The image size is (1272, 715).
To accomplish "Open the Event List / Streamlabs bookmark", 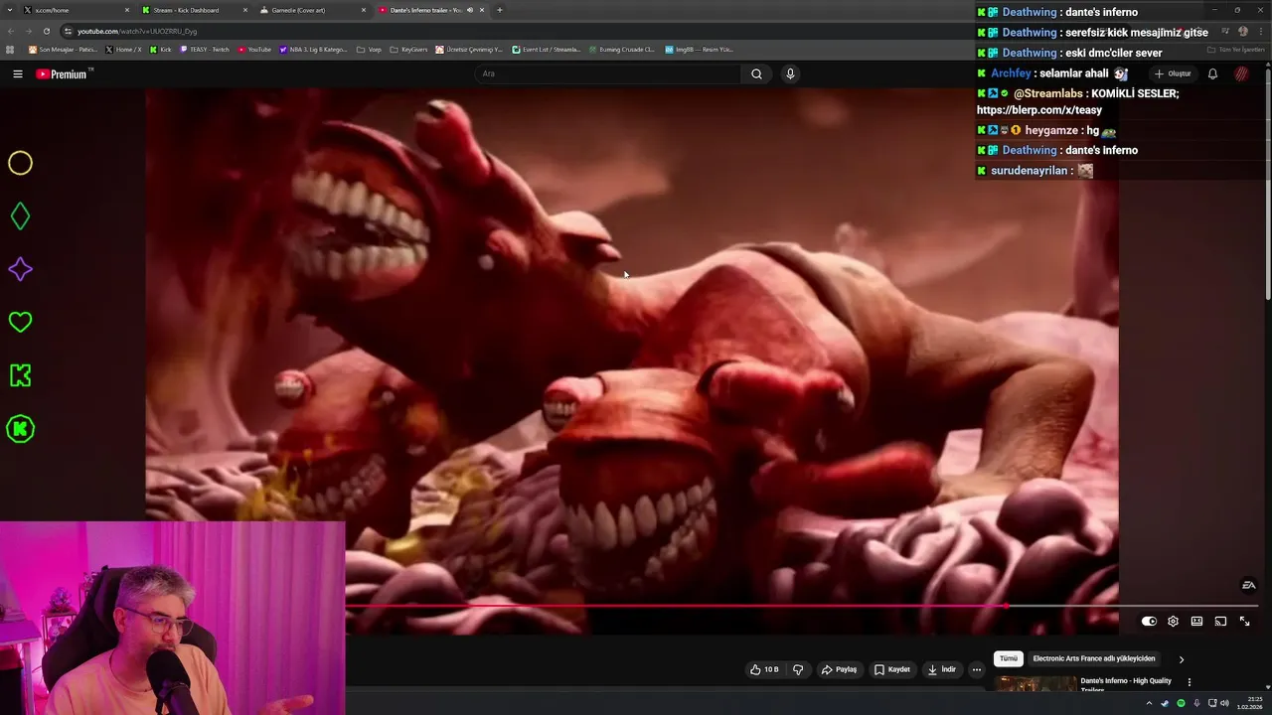I will point(547,49).
